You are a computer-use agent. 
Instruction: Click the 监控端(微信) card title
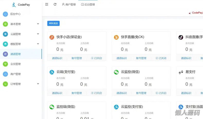66,107
